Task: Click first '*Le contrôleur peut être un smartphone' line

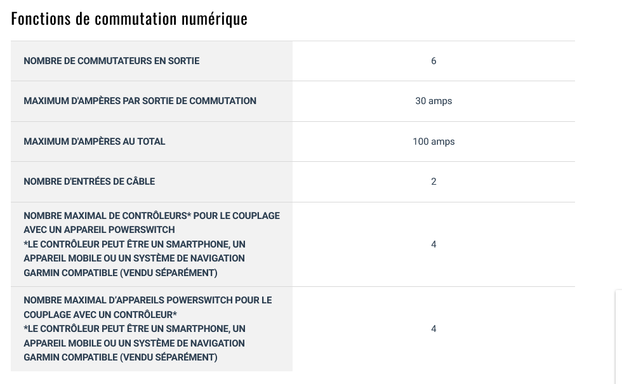Action: [x=135, y=244]
